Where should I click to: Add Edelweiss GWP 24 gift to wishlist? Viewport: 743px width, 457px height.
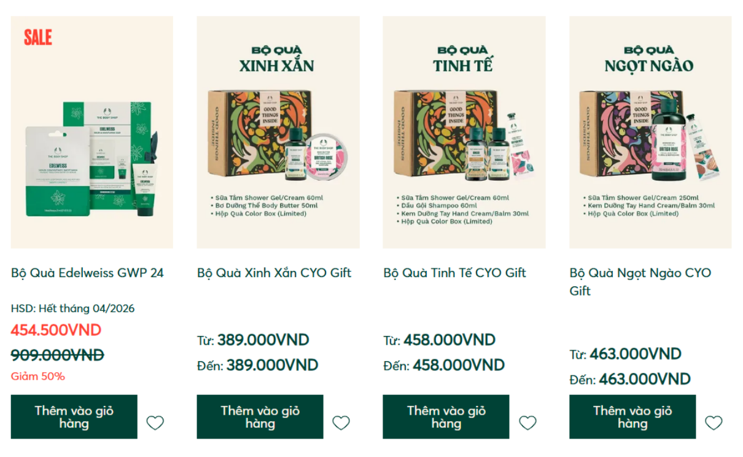[x=155, y=423]
